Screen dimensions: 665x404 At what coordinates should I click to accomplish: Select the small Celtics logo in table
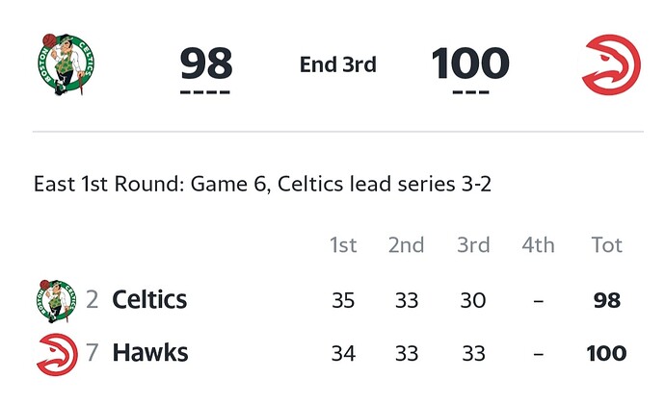56,301
